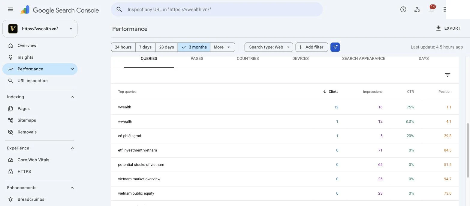The width and height of the screenshot is (470, 206).
Task: Switch to the Queries tab
Action: coord(149,59)
